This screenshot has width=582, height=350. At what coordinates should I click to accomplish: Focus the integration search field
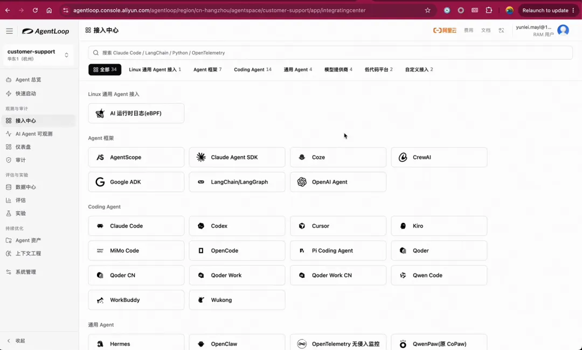pos(330,53)
